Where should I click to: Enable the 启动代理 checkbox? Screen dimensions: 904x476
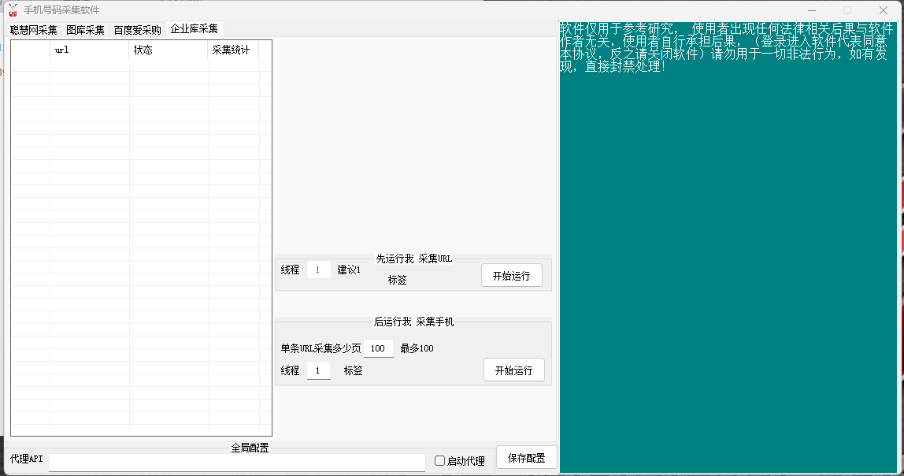[x=440, y=461]
